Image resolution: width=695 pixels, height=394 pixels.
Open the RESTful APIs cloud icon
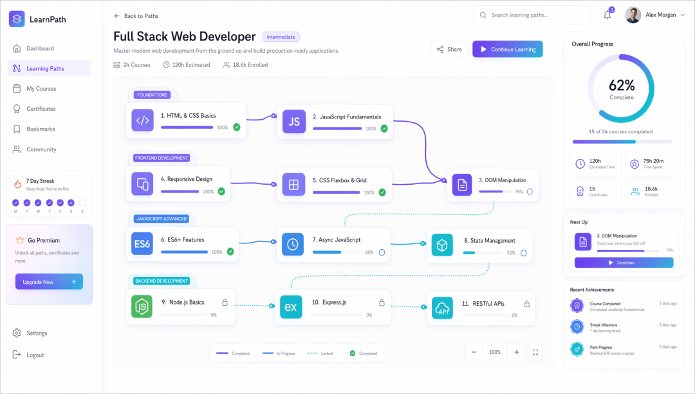[x=442, y=308]
